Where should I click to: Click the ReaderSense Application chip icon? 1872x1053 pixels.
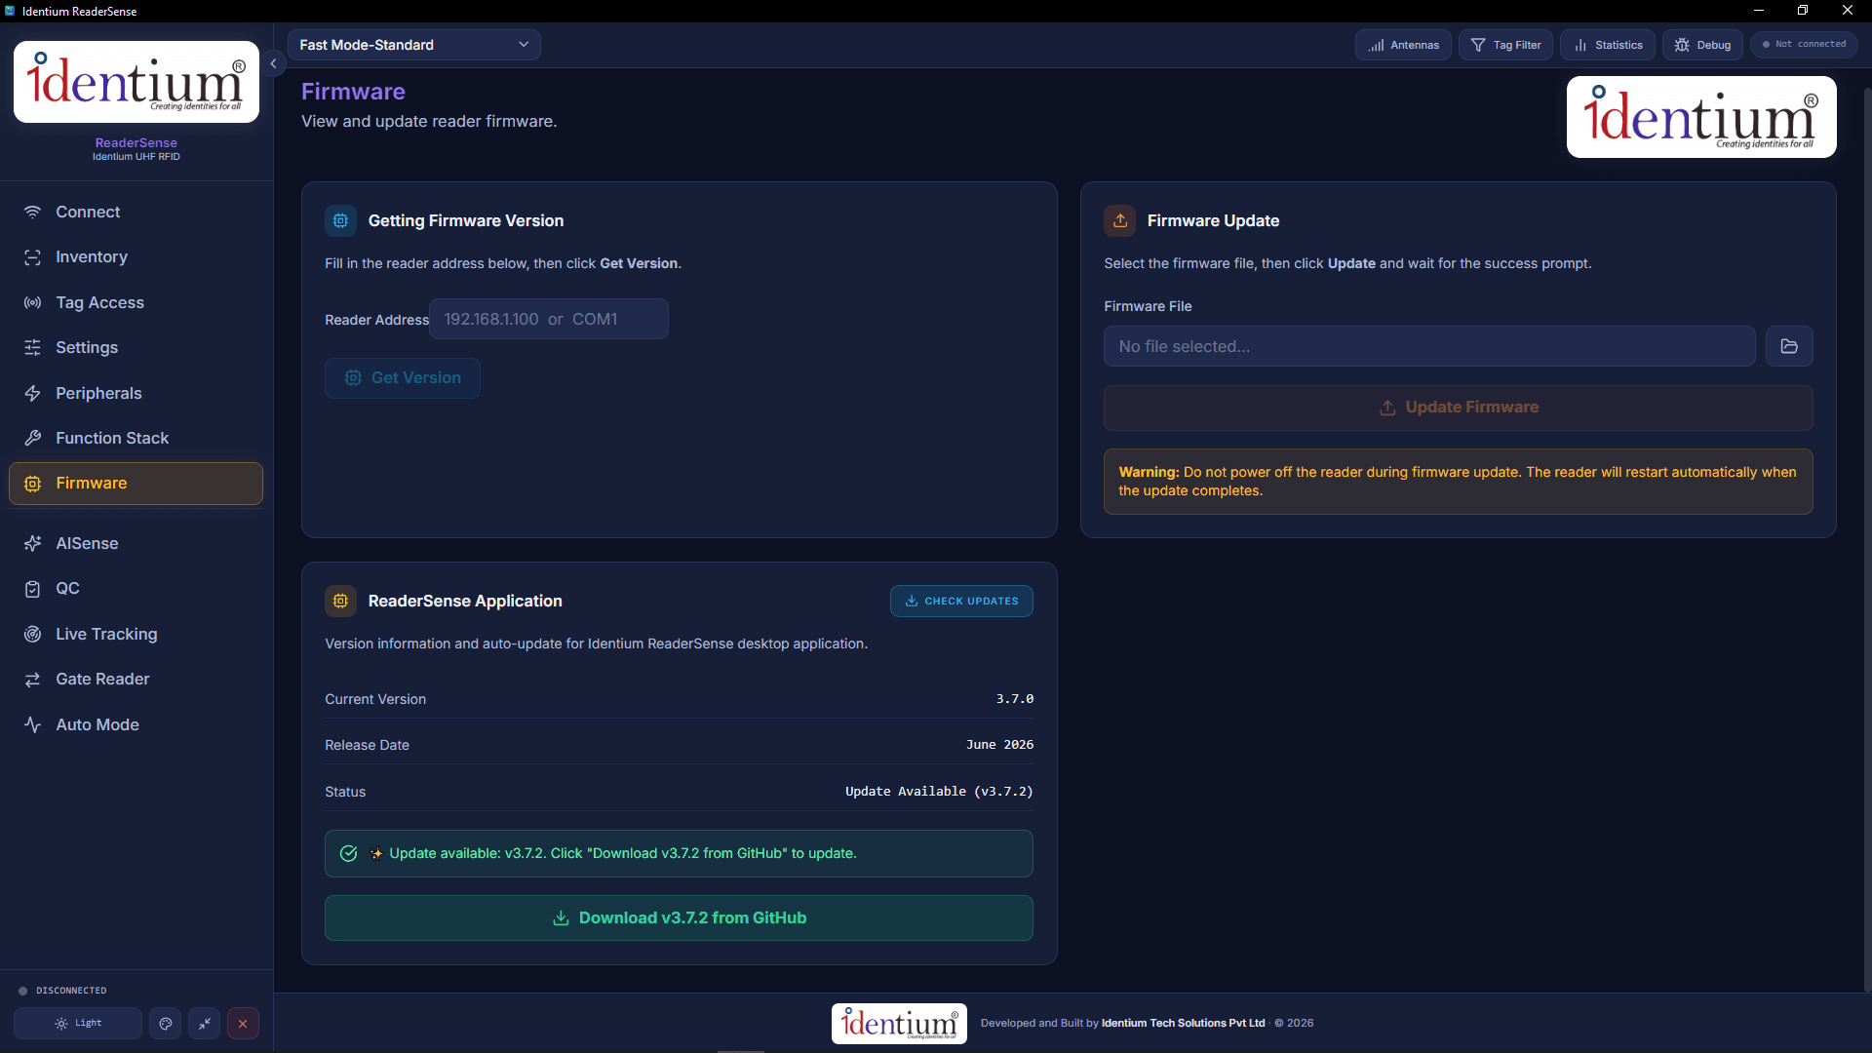(x=340, y=602)
